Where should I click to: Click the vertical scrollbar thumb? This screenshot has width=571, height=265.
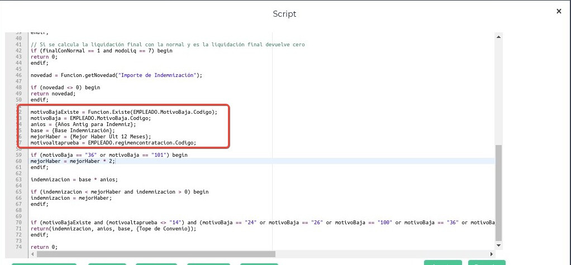(498, 192)
